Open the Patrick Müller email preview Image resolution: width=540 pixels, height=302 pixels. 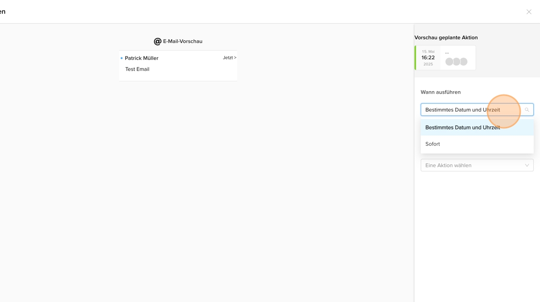pyautogui.click(x=178, y=66)
